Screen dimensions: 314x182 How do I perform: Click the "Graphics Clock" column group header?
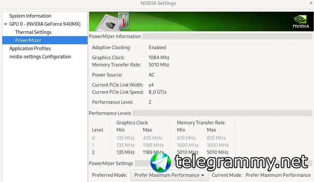(x=132, y=123)
